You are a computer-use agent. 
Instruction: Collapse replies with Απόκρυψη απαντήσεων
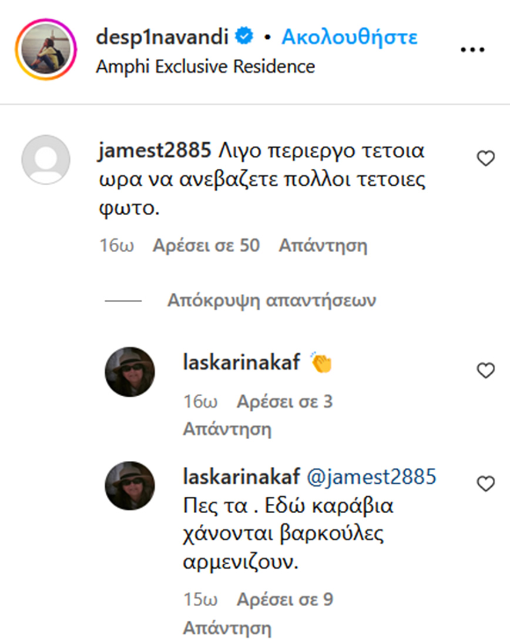tap(271, 300)
